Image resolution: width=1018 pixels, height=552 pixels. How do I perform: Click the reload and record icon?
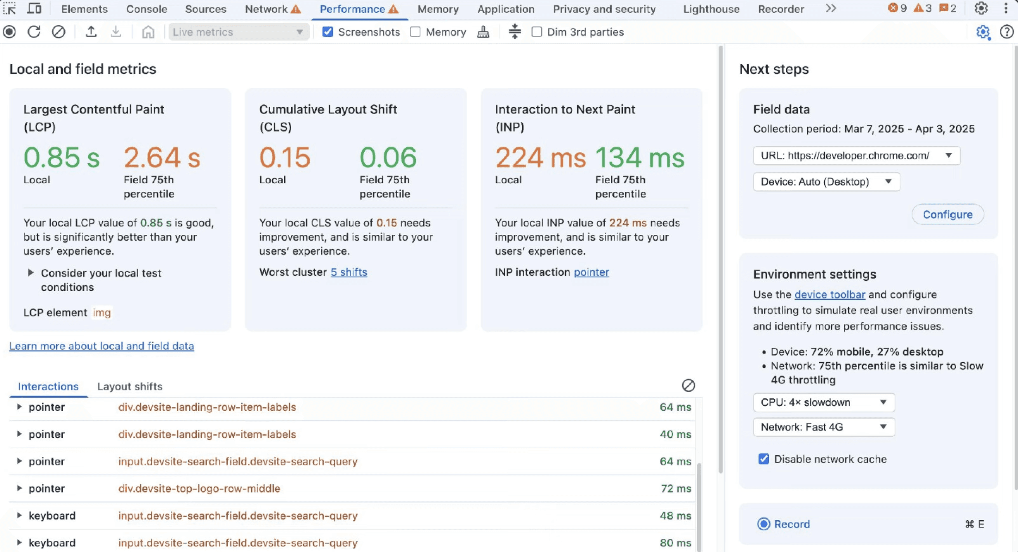pos(34,32)
